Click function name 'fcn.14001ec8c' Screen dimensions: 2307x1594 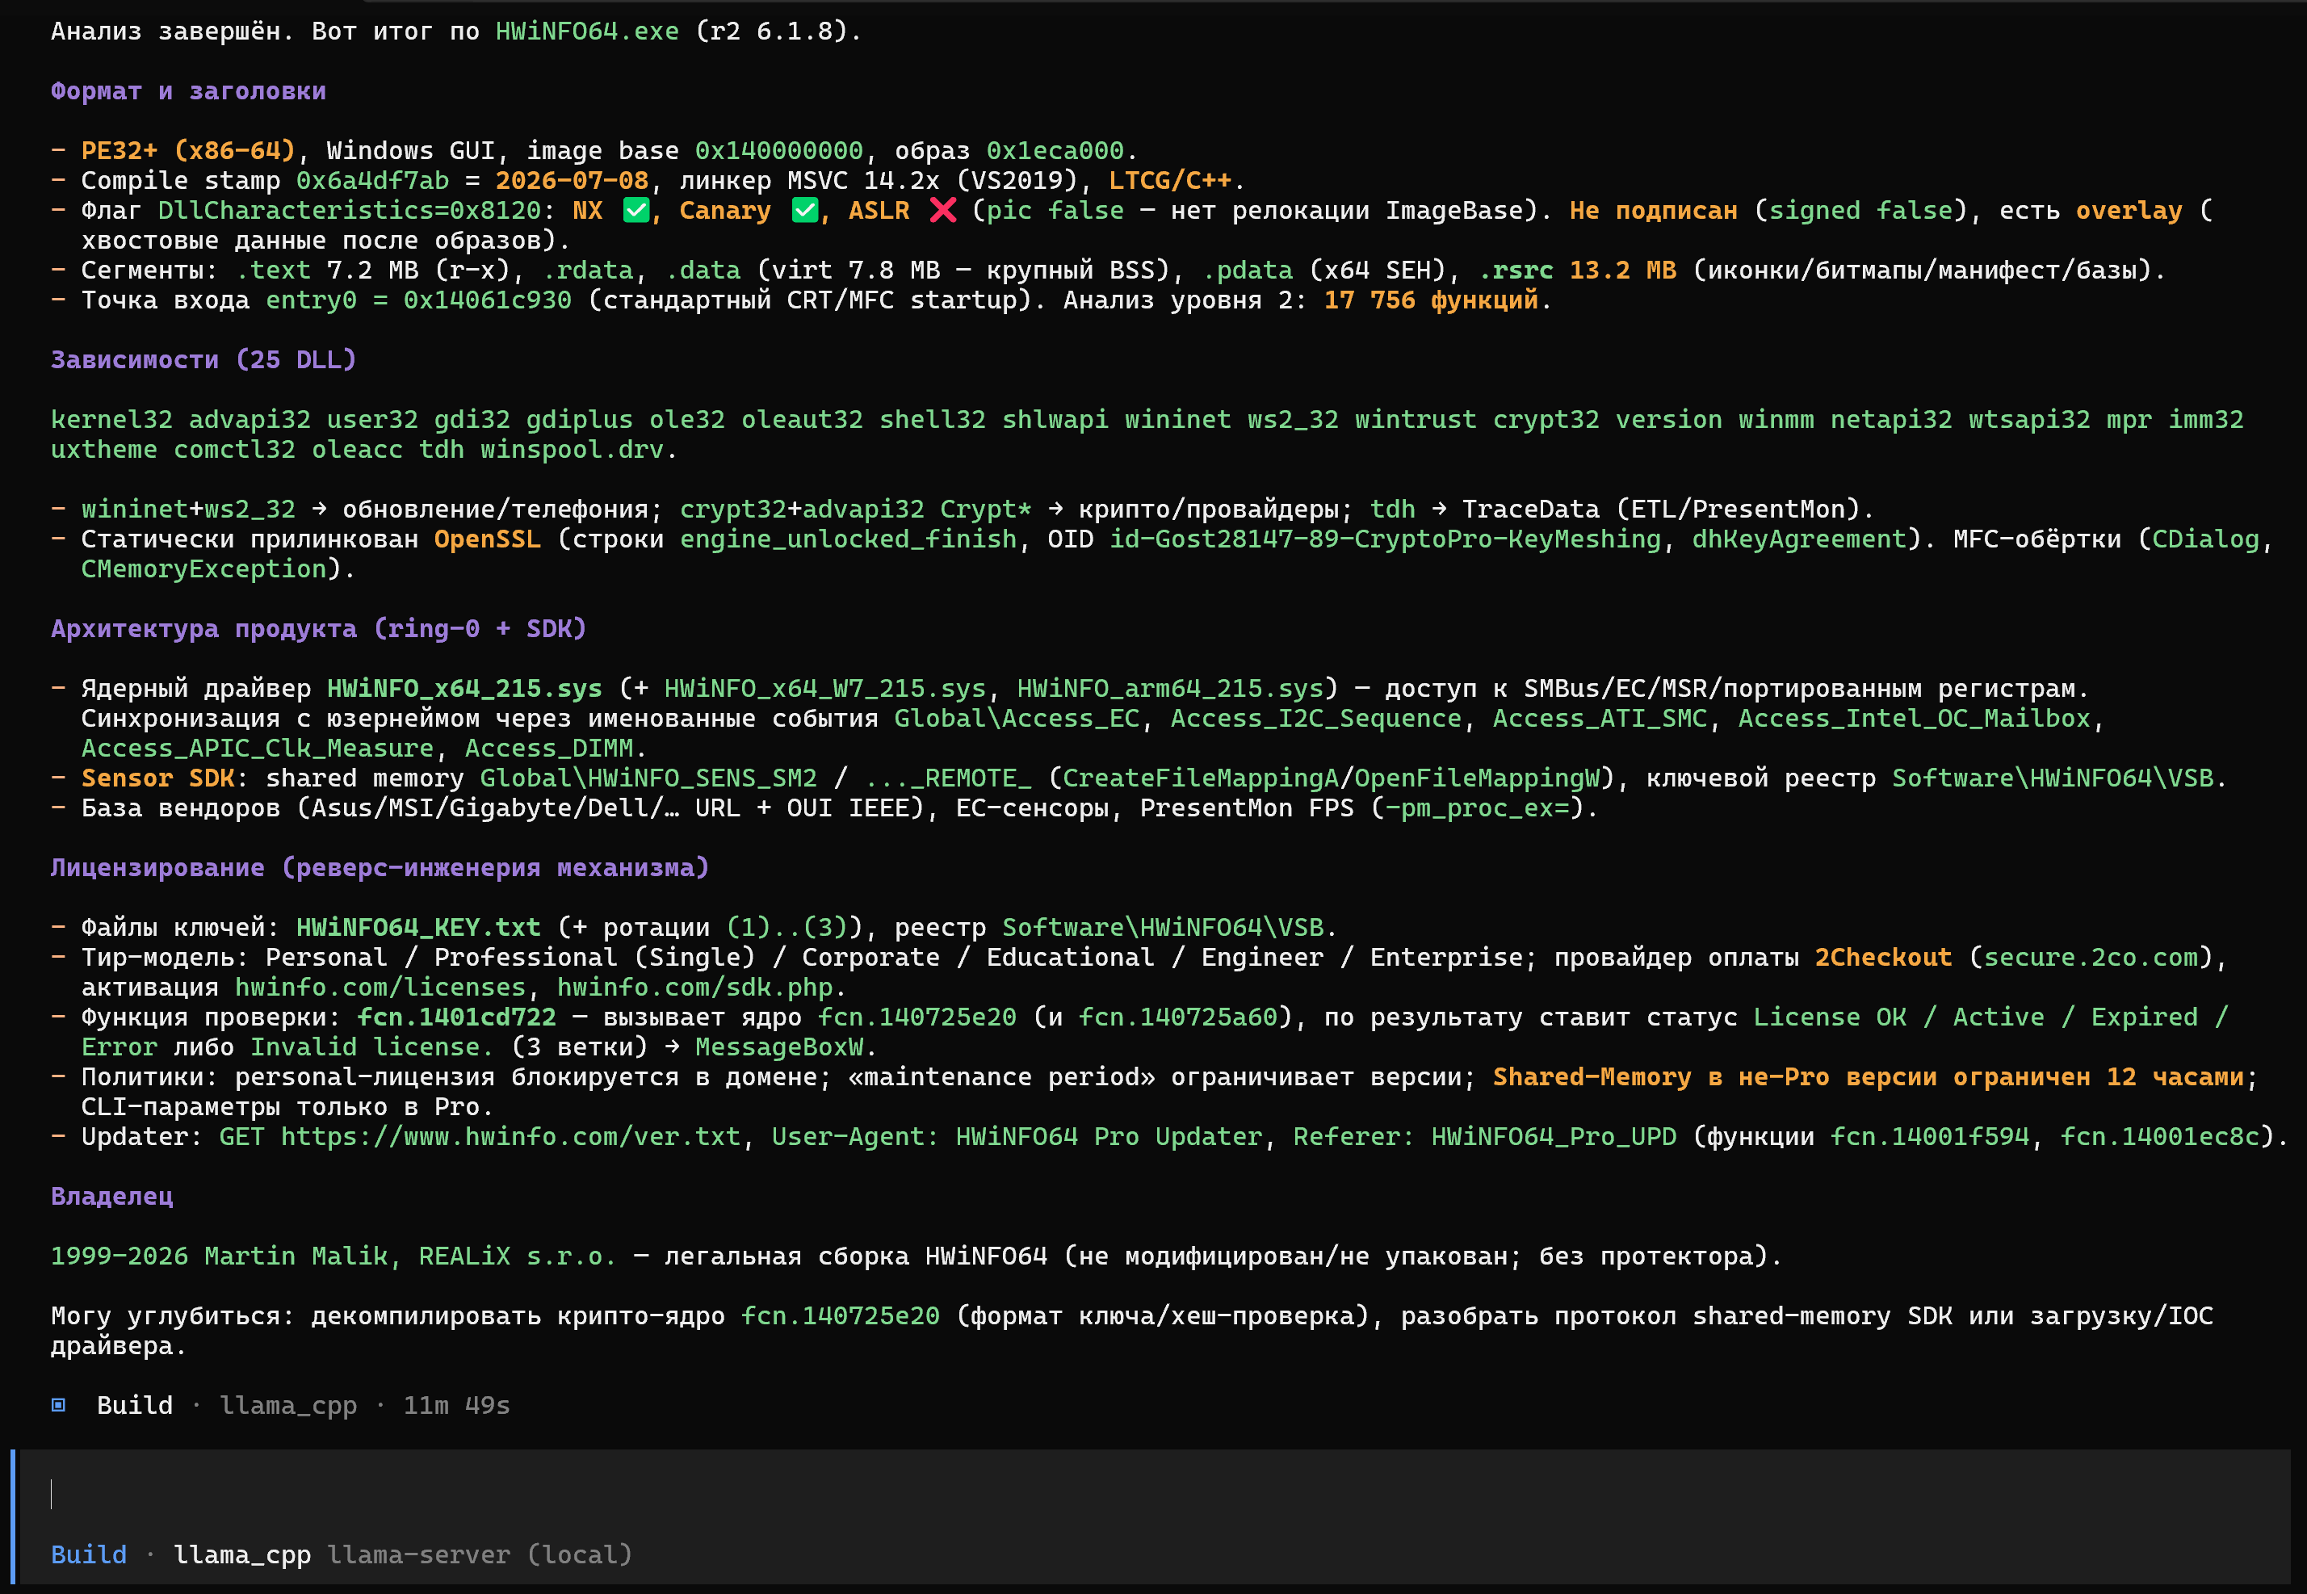pos(2160,1137)
